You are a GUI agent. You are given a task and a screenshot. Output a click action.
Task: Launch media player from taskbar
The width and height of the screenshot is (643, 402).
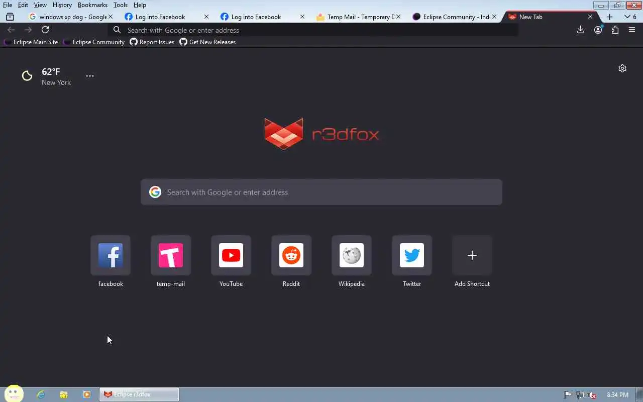(x=87, y=394)
